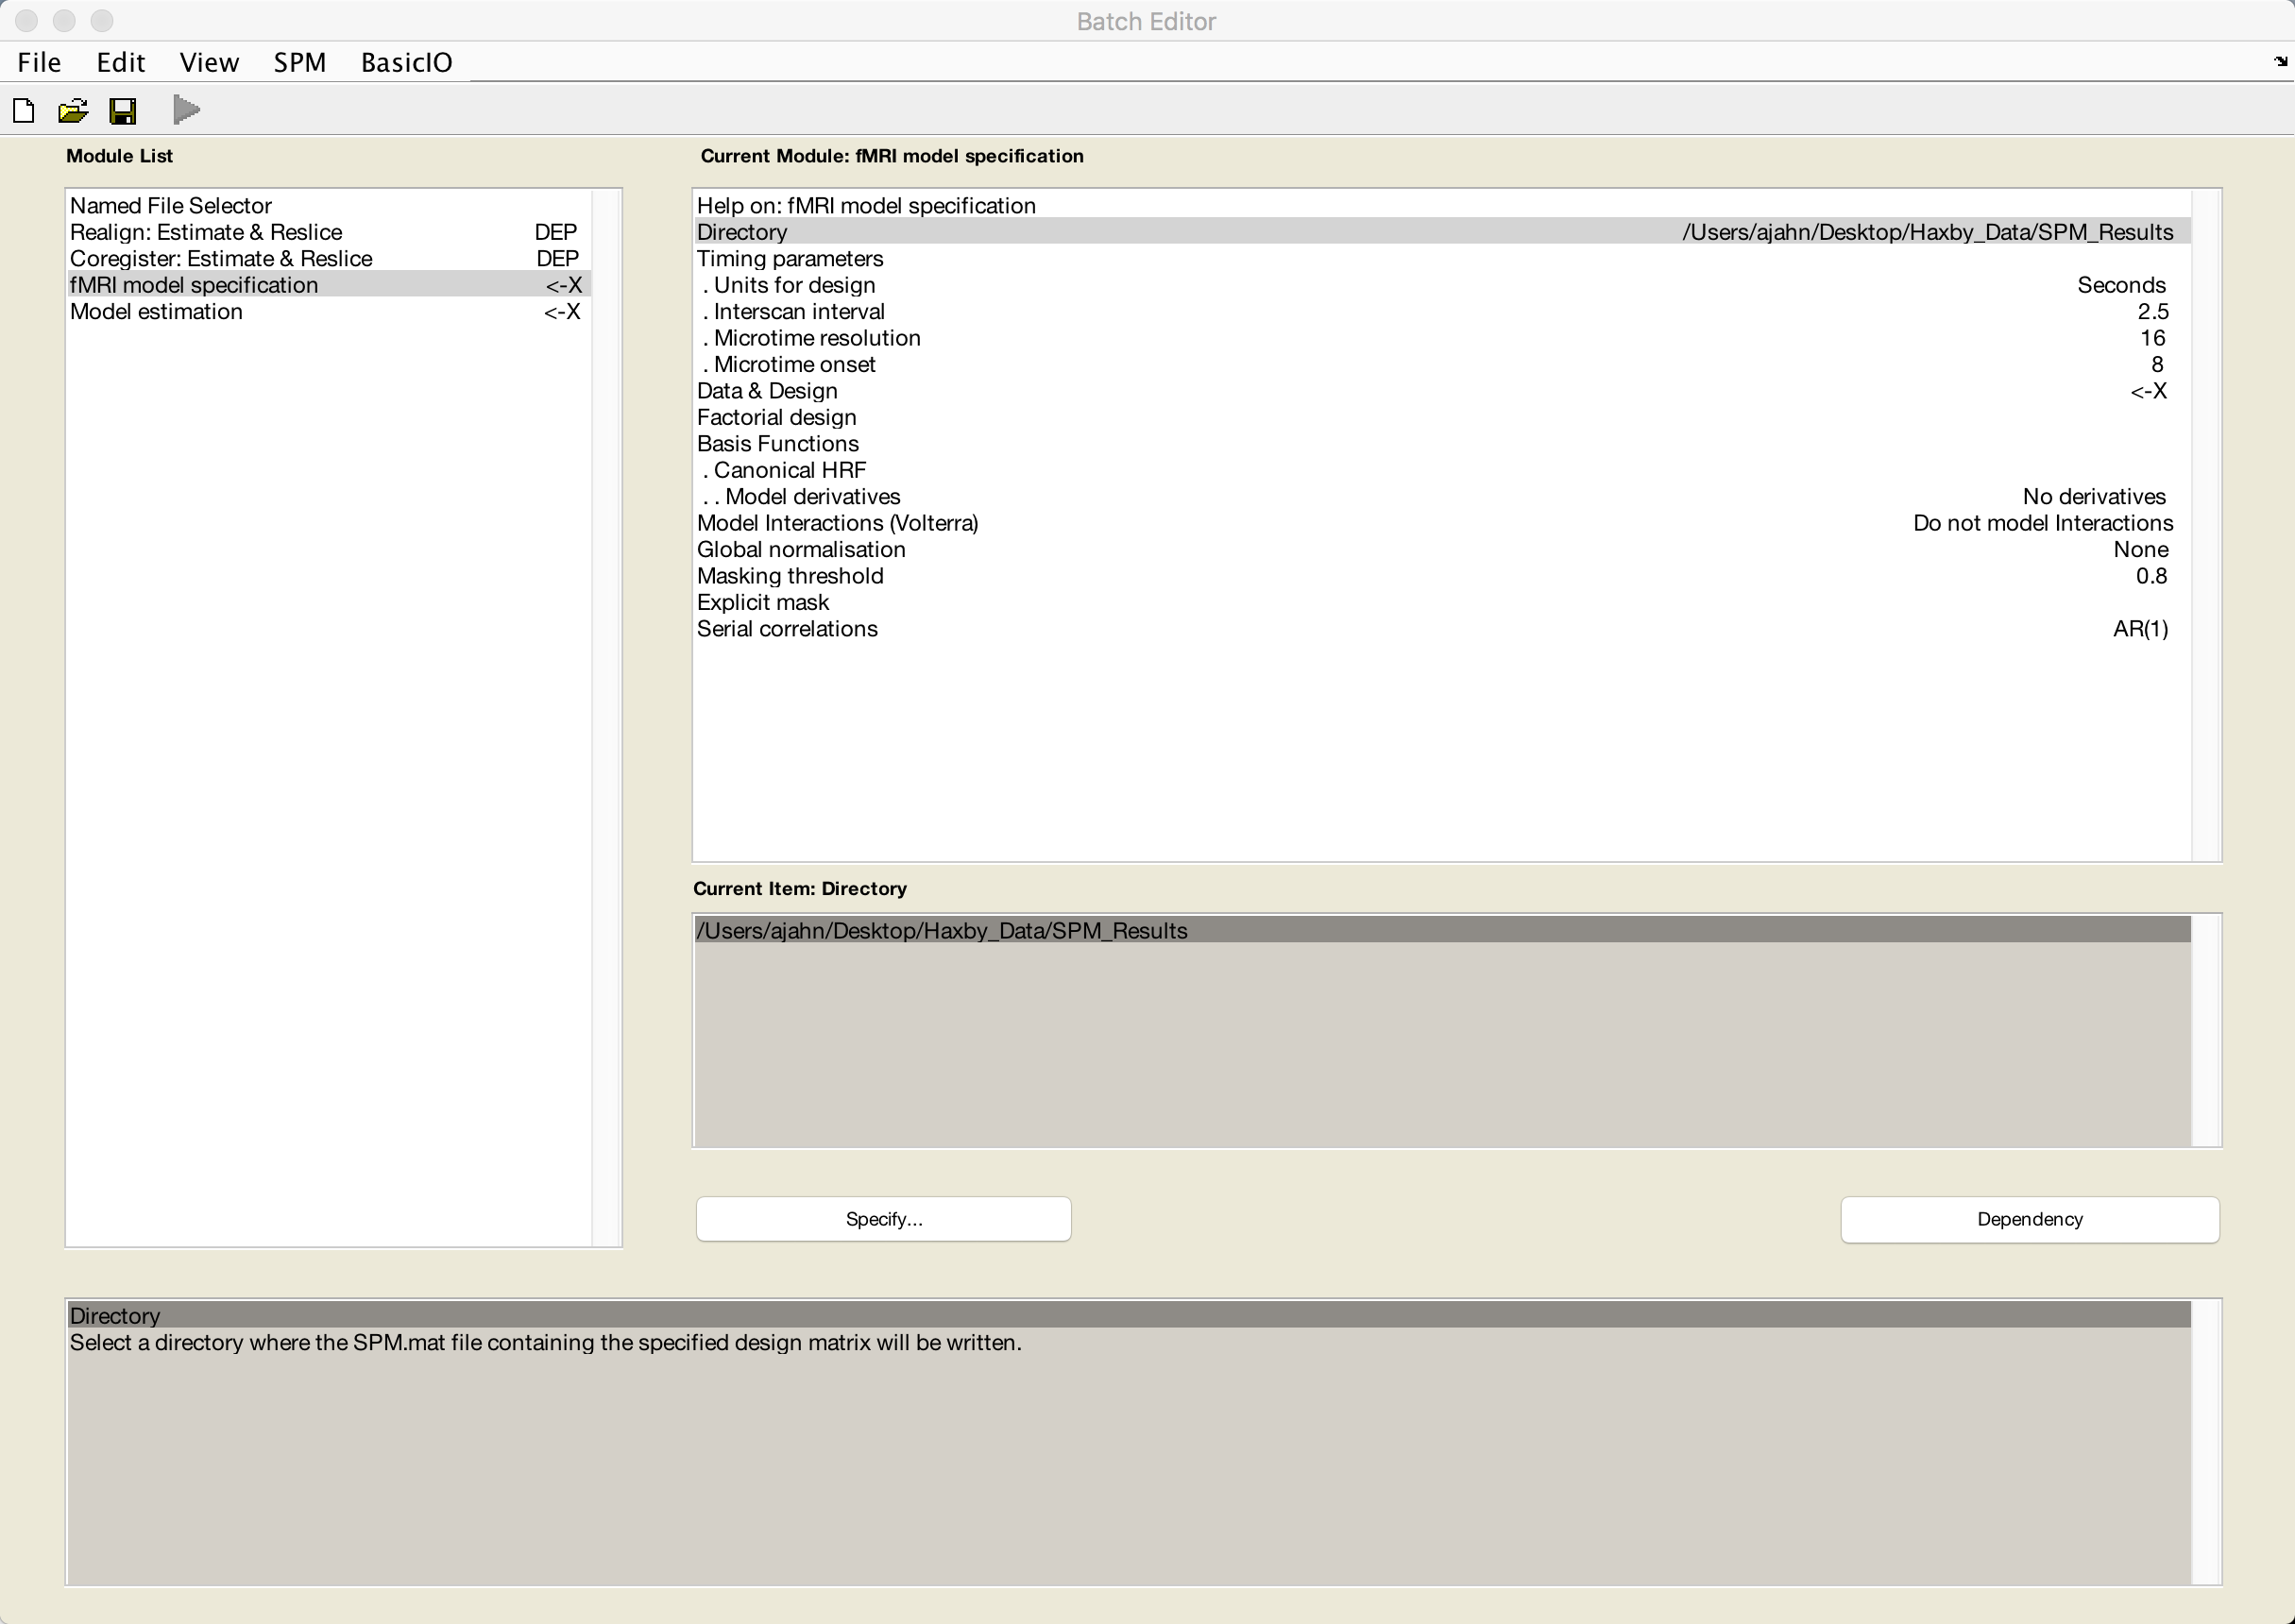This screenshot has height=1624, width=2295.
Task: Select Basis Functions item
Action: [1442, 444]
